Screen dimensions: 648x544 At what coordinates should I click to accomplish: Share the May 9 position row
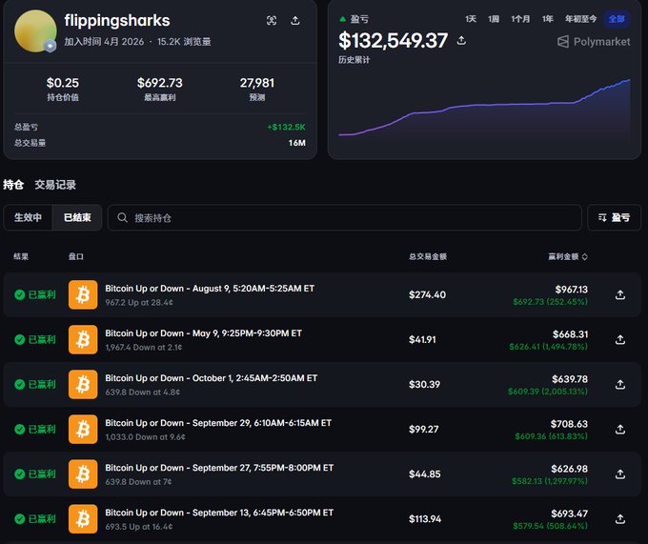pyautogui.click(x=620, y=339)
